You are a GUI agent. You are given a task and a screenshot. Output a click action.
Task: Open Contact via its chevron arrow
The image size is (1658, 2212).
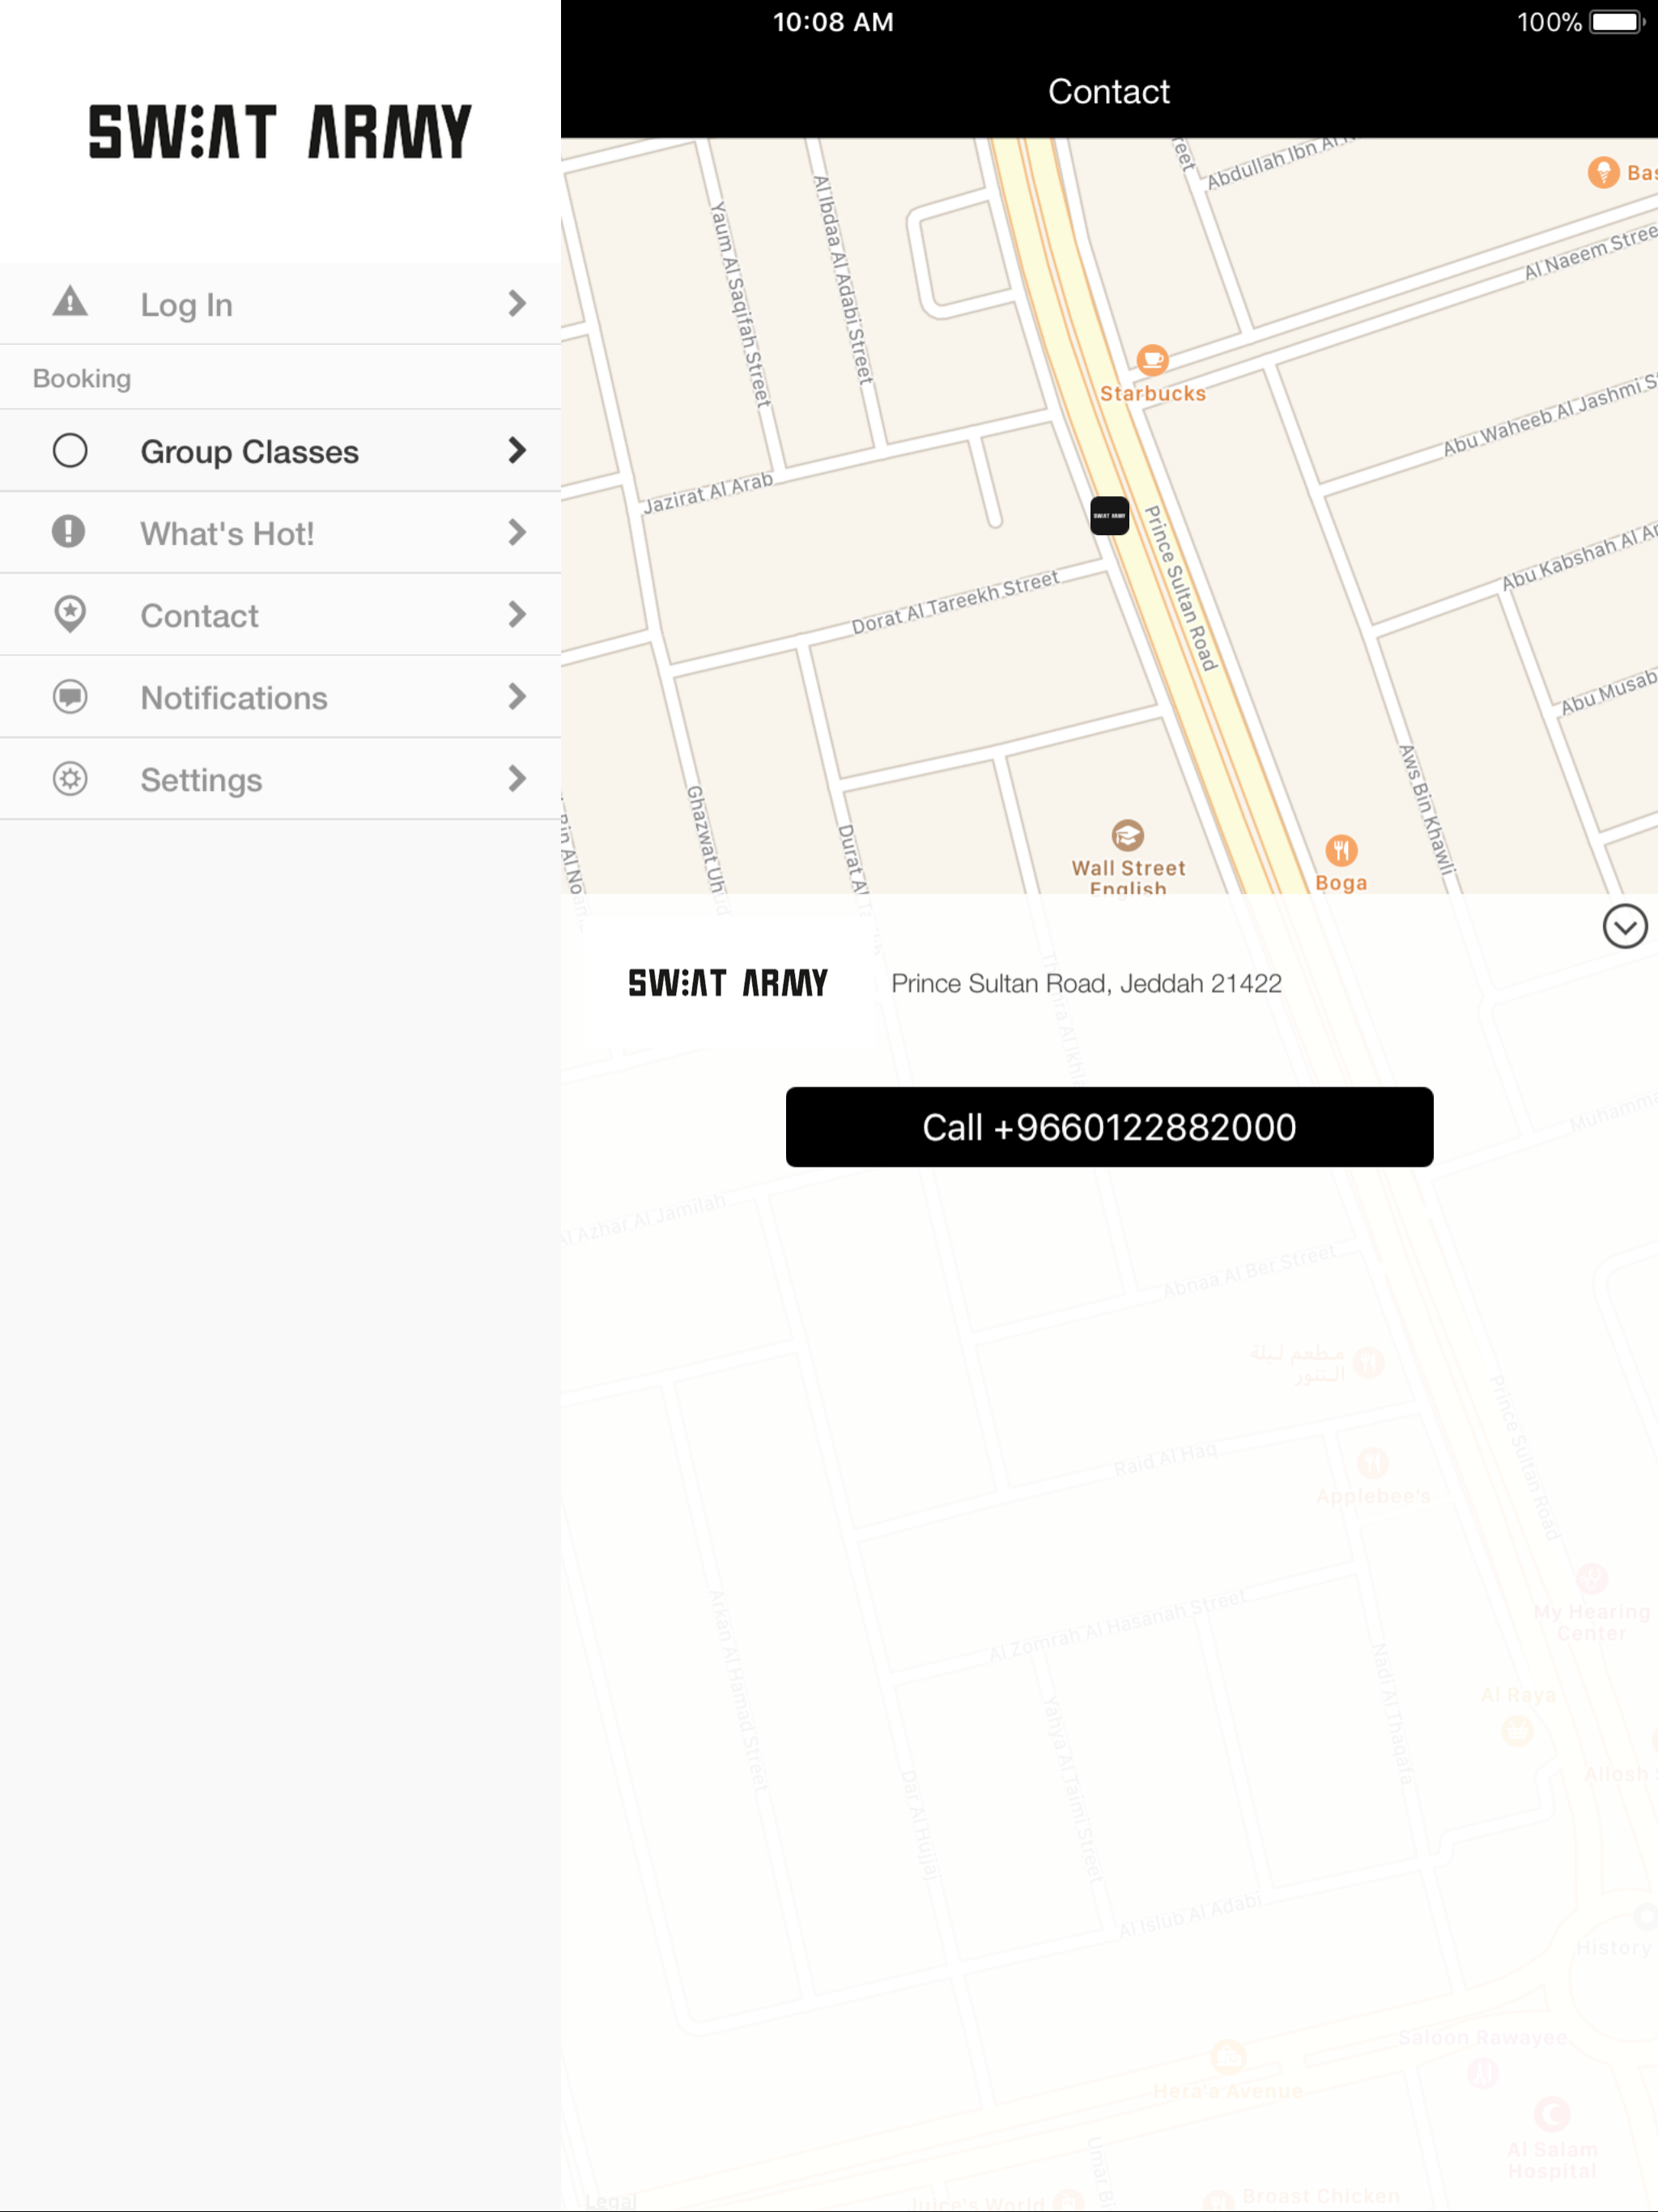[516, 615]
